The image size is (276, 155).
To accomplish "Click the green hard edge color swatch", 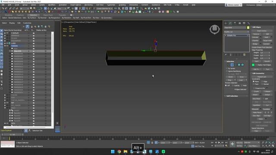I will tap(253, 65).
